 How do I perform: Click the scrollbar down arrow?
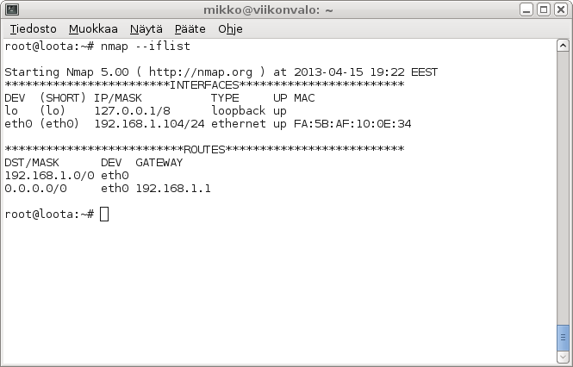click(563, 357)
